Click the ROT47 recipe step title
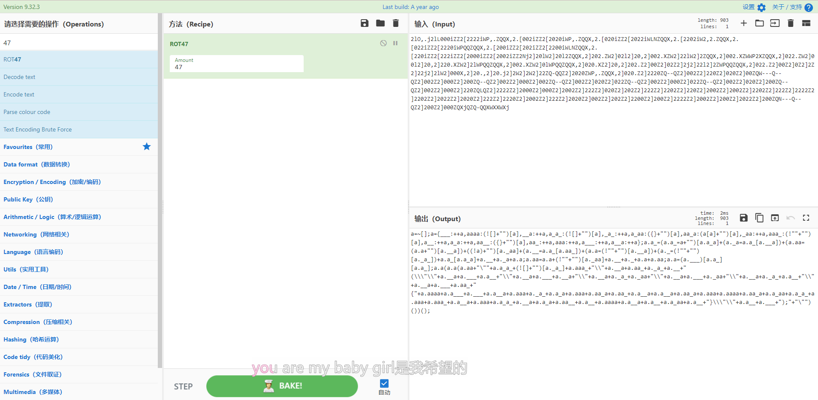The height and width of the screenshot is (400, 818). (179, 44)
